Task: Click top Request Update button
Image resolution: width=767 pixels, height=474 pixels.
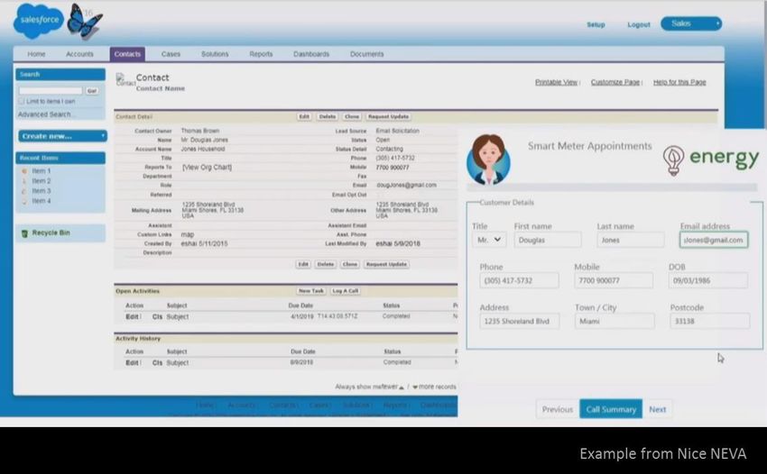Action: click(x=388, y=117)
